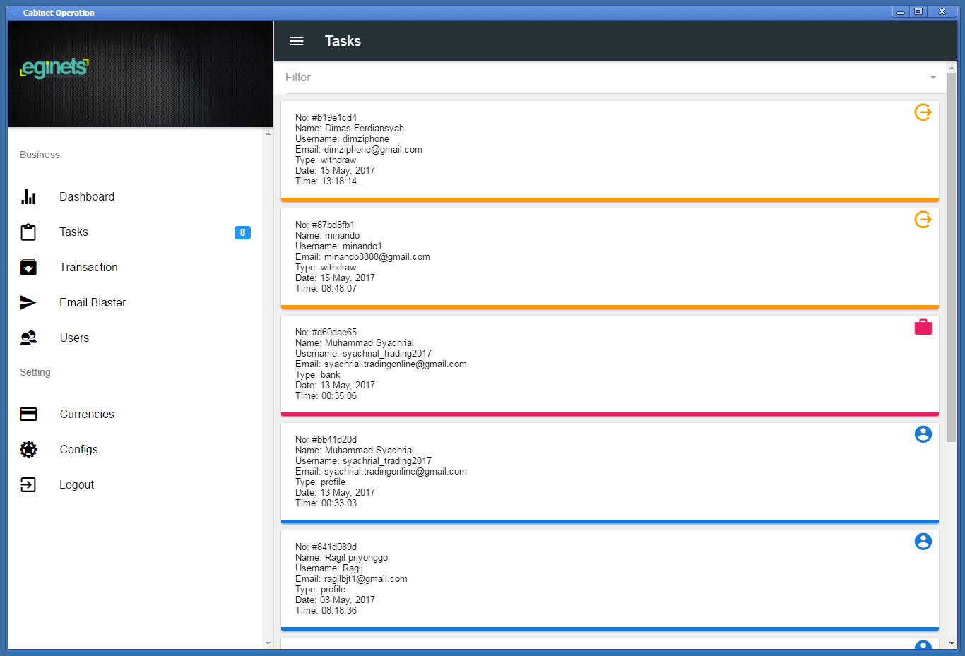This screenshot has width=965, height=656.
Task: Select task number #bb41d20d text
Action: [x=334, y=440]
